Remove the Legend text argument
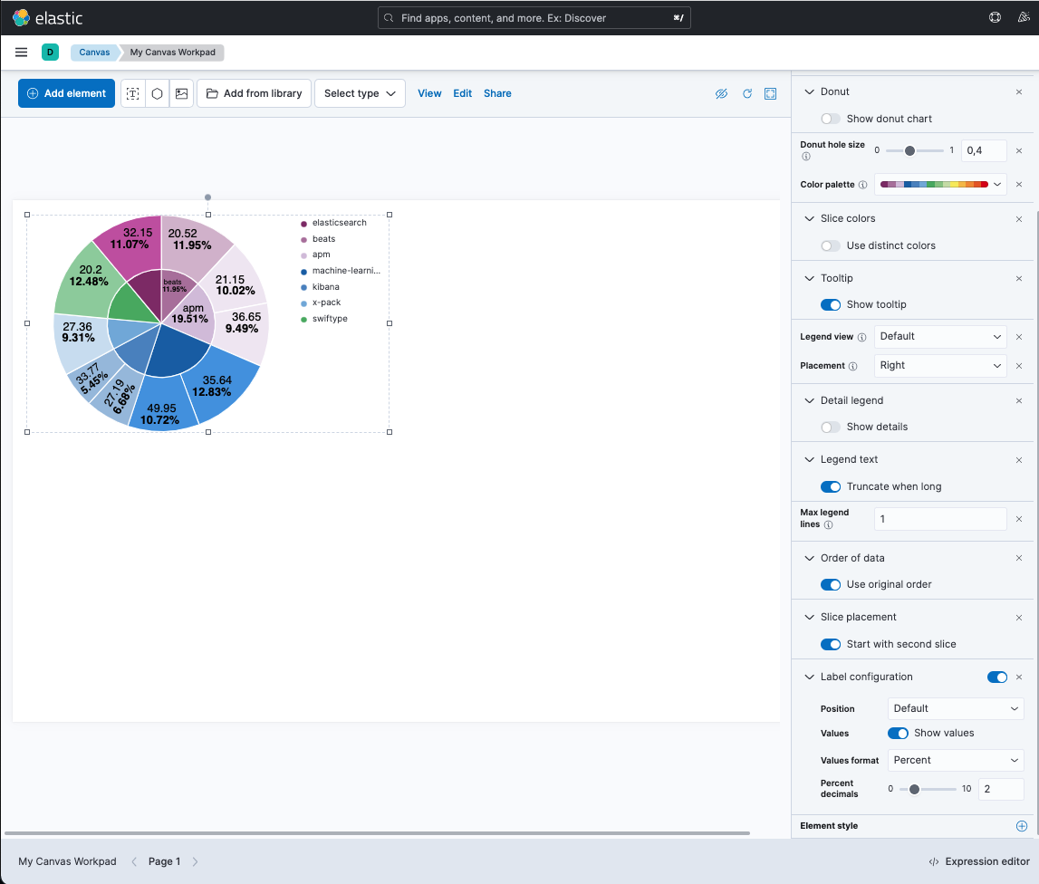The height and width of the screenshot is (884, 1039). point(1019,460)
